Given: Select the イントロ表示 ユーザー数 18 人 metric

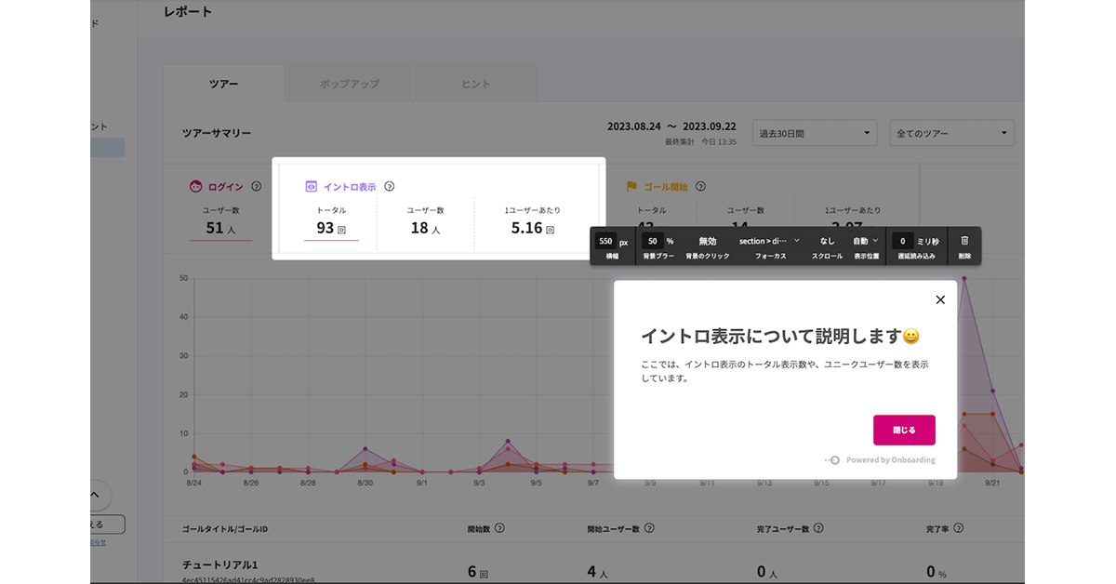Looking at the screenshot, I should click(426, 223).
